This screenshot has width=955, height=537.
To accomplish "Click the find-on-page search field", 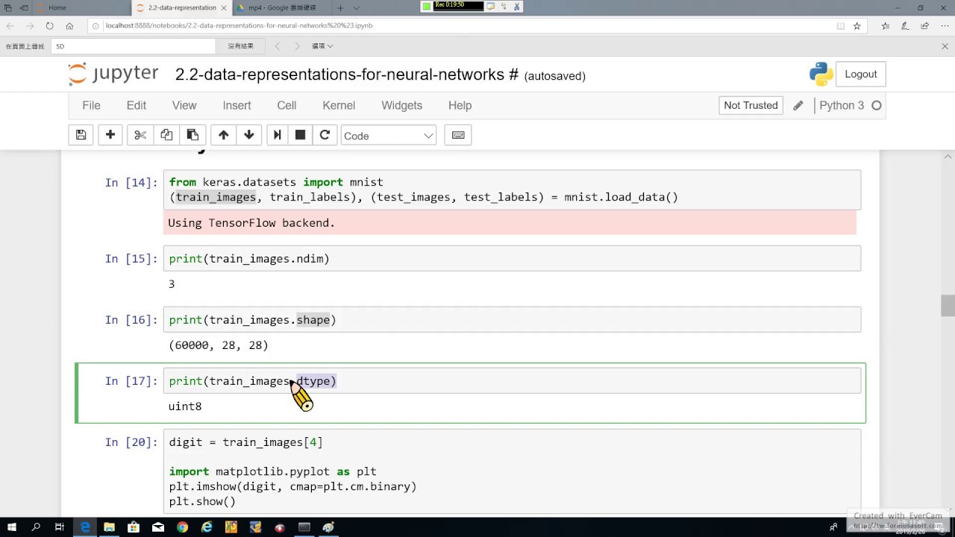I will tap(134, 46).
